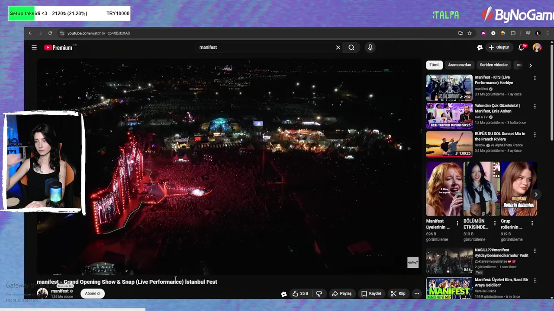Open the Extensions puzzle-piece menu

[x=513, y=33]
